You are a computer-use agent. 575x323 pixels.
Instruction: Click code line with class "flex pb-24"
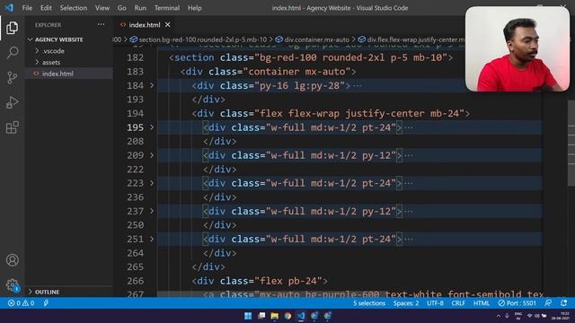pos(260,281)
